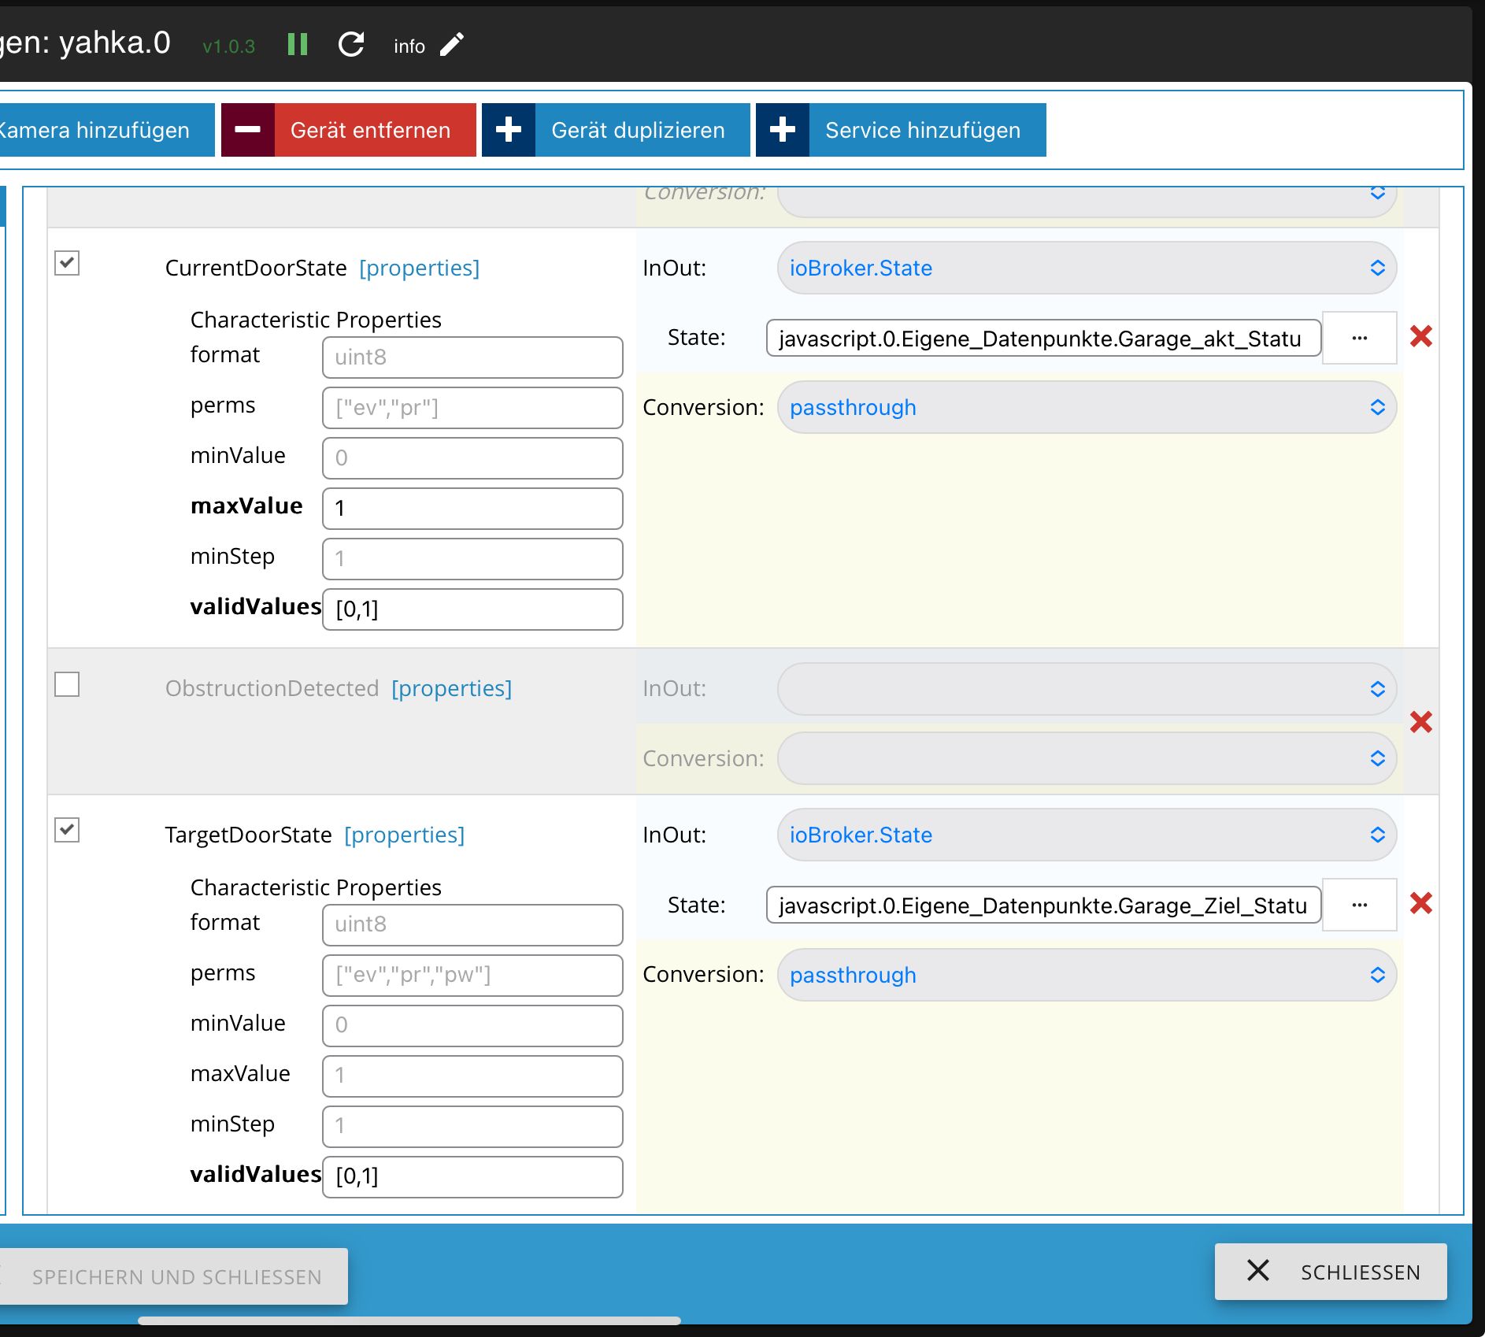Open CurrentDoorState Conversion passthrough dropdown
The width and height of the screenshot is (1485, 1337).
[x=1087, y=407]
